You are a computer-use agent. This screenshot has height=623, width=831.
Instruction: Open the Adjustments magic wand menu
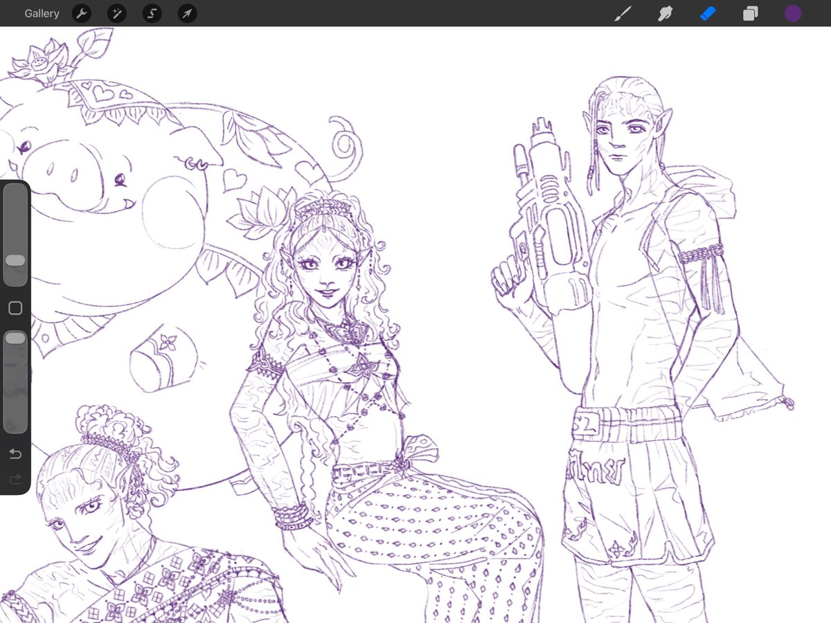(116, 13)
